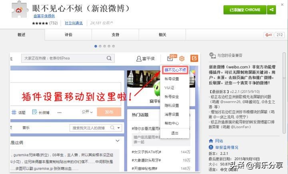
Task: Click hot topic #女汉子拆ATM机#
Action: [146, 152]
